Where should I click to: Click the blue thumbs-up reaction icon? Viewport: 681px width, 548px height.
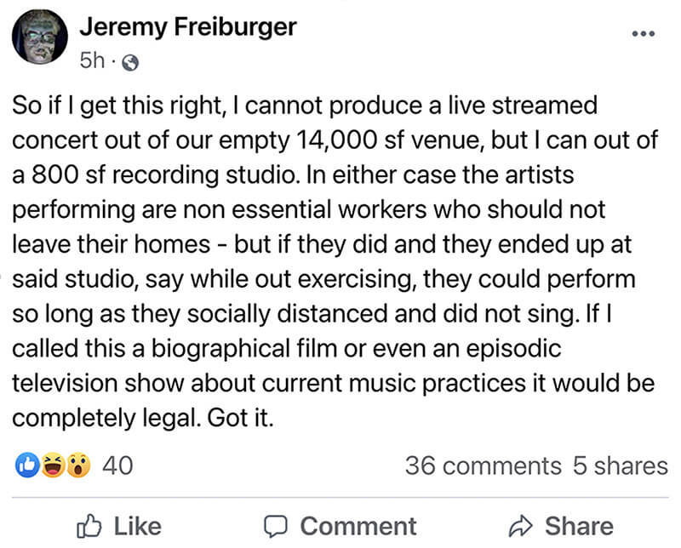[x=27, y=465]
